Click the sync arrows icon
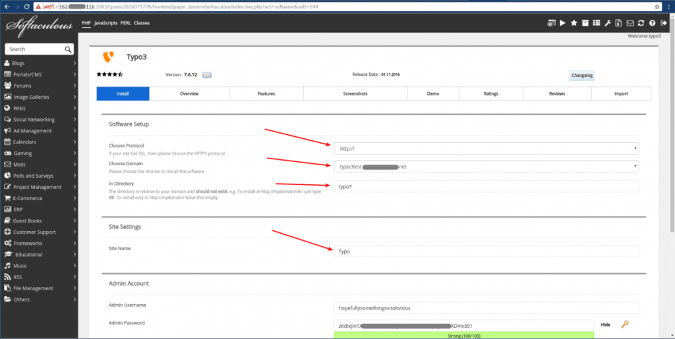The image size is (675, 339). coord(641,23)
